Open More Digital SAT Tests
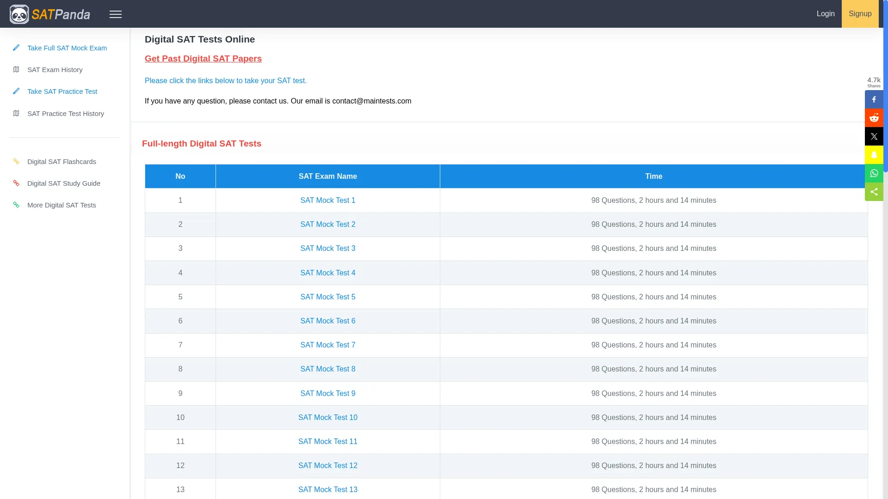Screen dimensions: 888x499 [62, 205]
